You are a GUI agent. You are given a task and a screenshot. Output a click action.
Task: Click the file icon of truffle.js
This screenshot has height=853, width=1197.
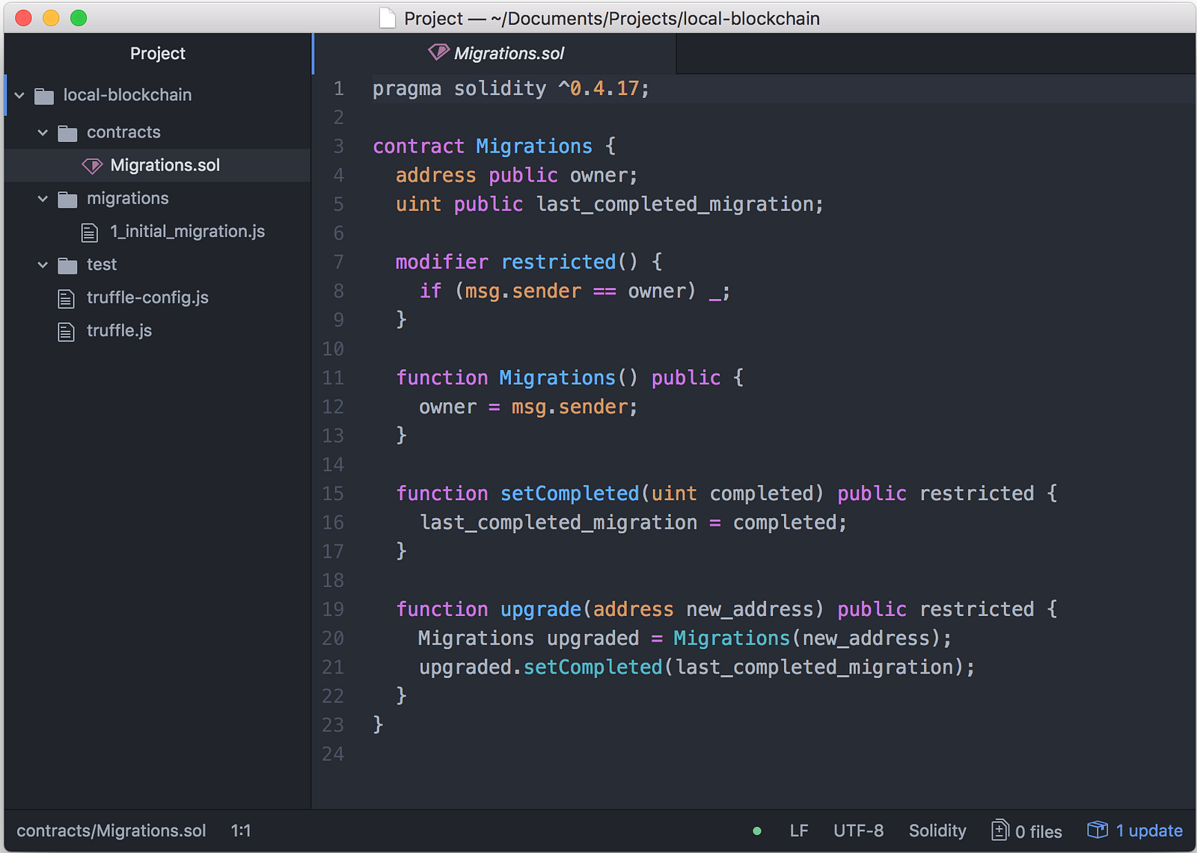(66, 331)
